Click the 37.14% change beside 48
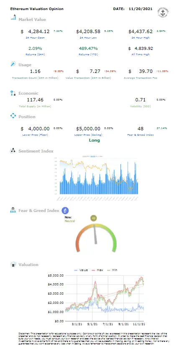The image size is (187, 357). [162, 128]
